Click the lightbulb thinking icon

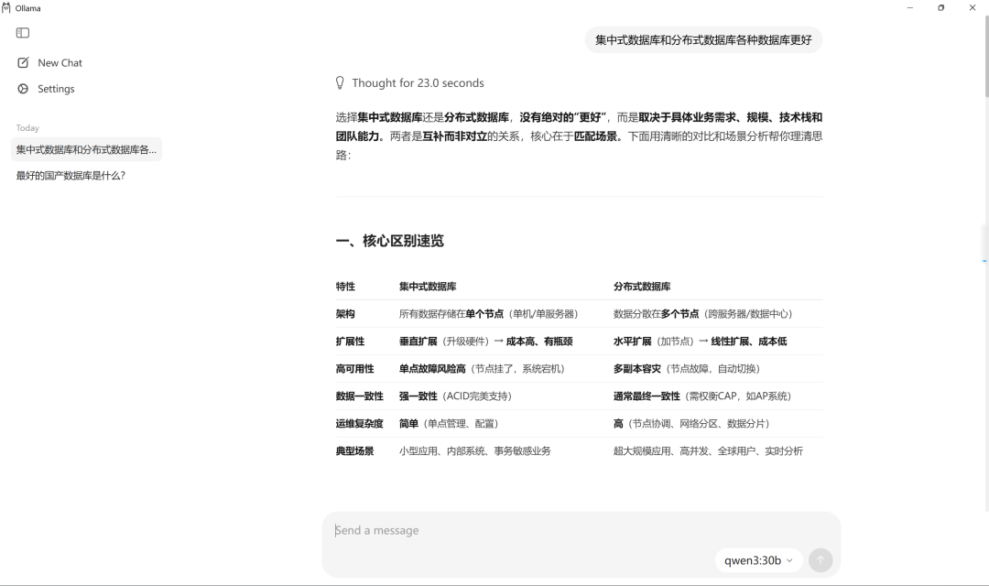click(340, 82)
